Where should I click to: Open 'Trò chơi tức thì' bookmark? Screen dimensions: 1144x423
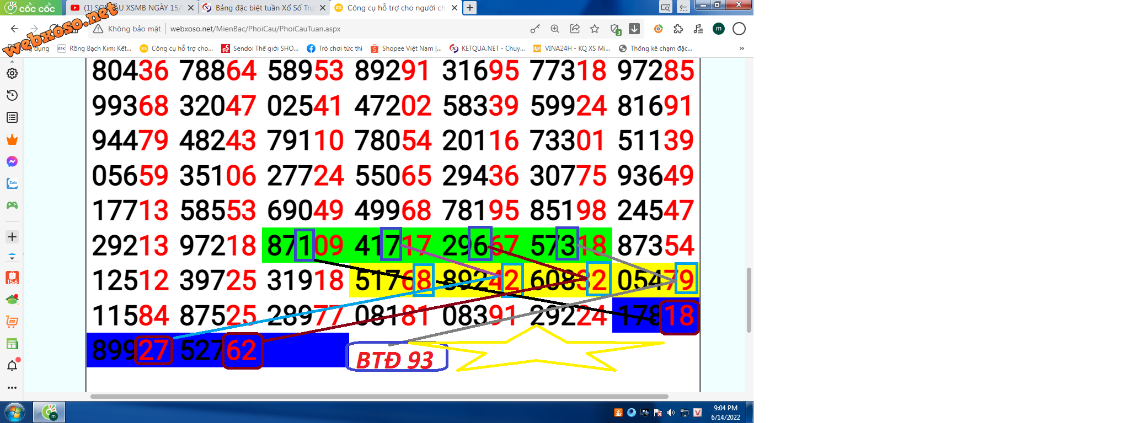(335, 48)
